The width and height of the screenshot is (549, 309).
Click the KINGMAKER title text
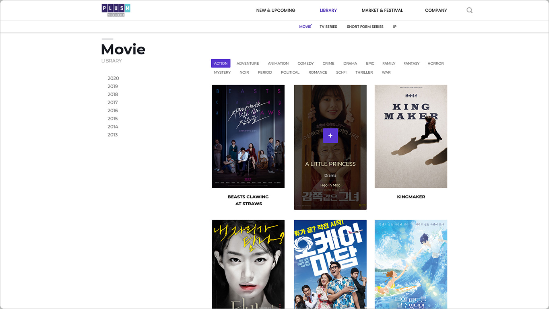coord(411,197)
